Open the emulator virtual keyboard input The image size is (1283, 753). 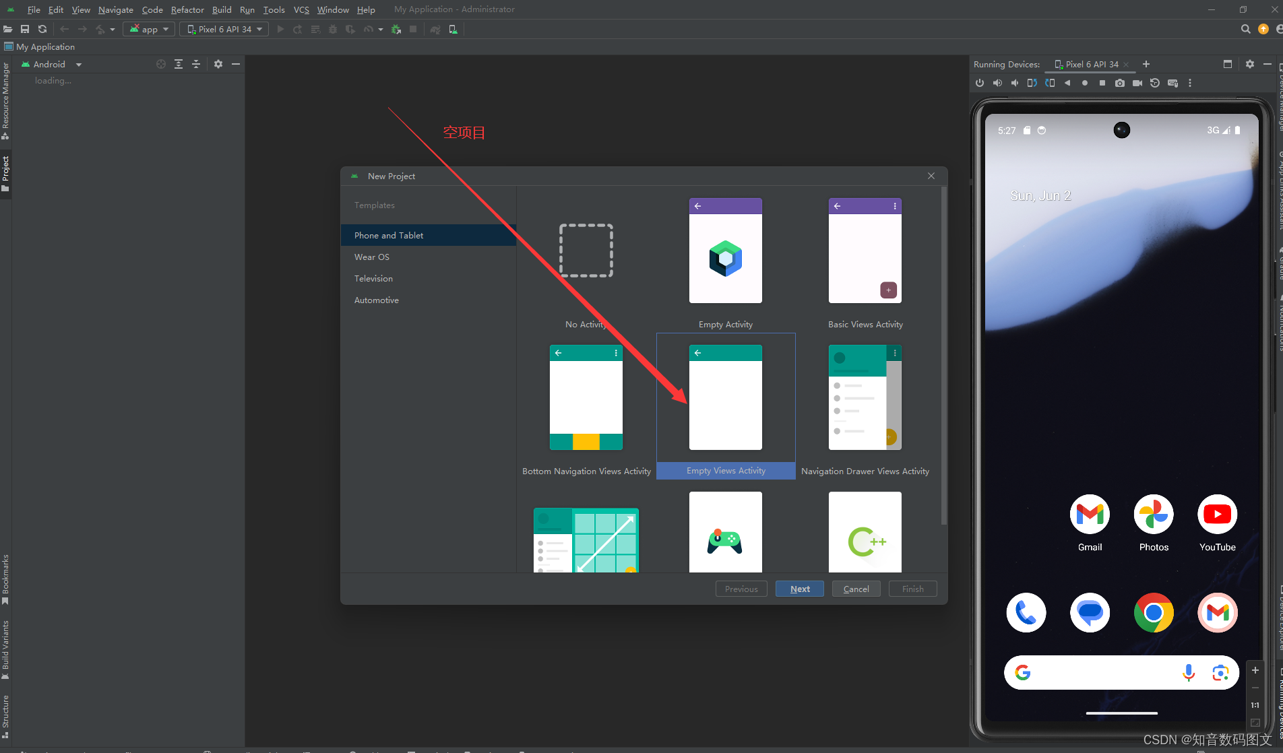[x=1172, y=83]
